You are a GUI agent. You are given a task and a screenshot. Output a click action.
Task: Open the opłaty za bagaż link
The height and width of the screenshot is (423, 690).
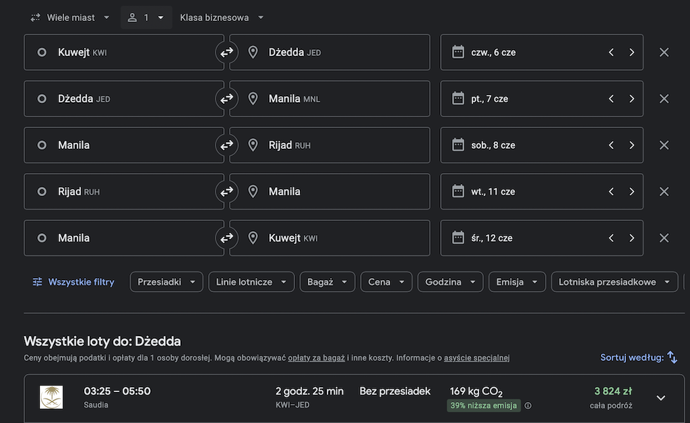click(317, 358)
